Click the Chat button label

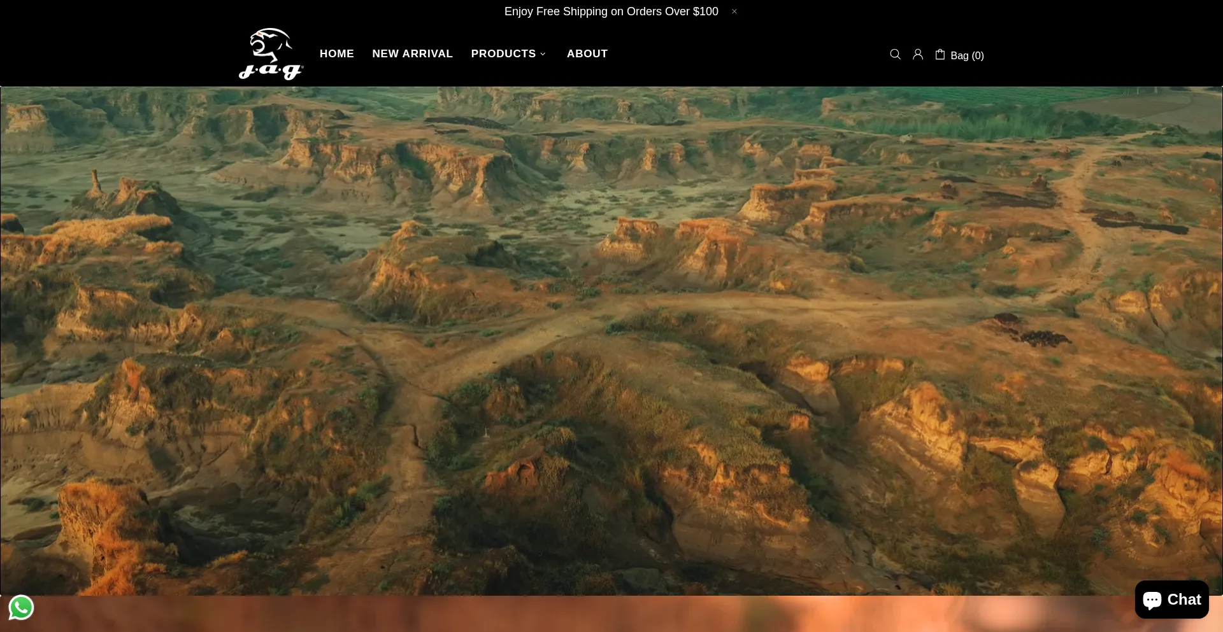tap(1184, 600)
